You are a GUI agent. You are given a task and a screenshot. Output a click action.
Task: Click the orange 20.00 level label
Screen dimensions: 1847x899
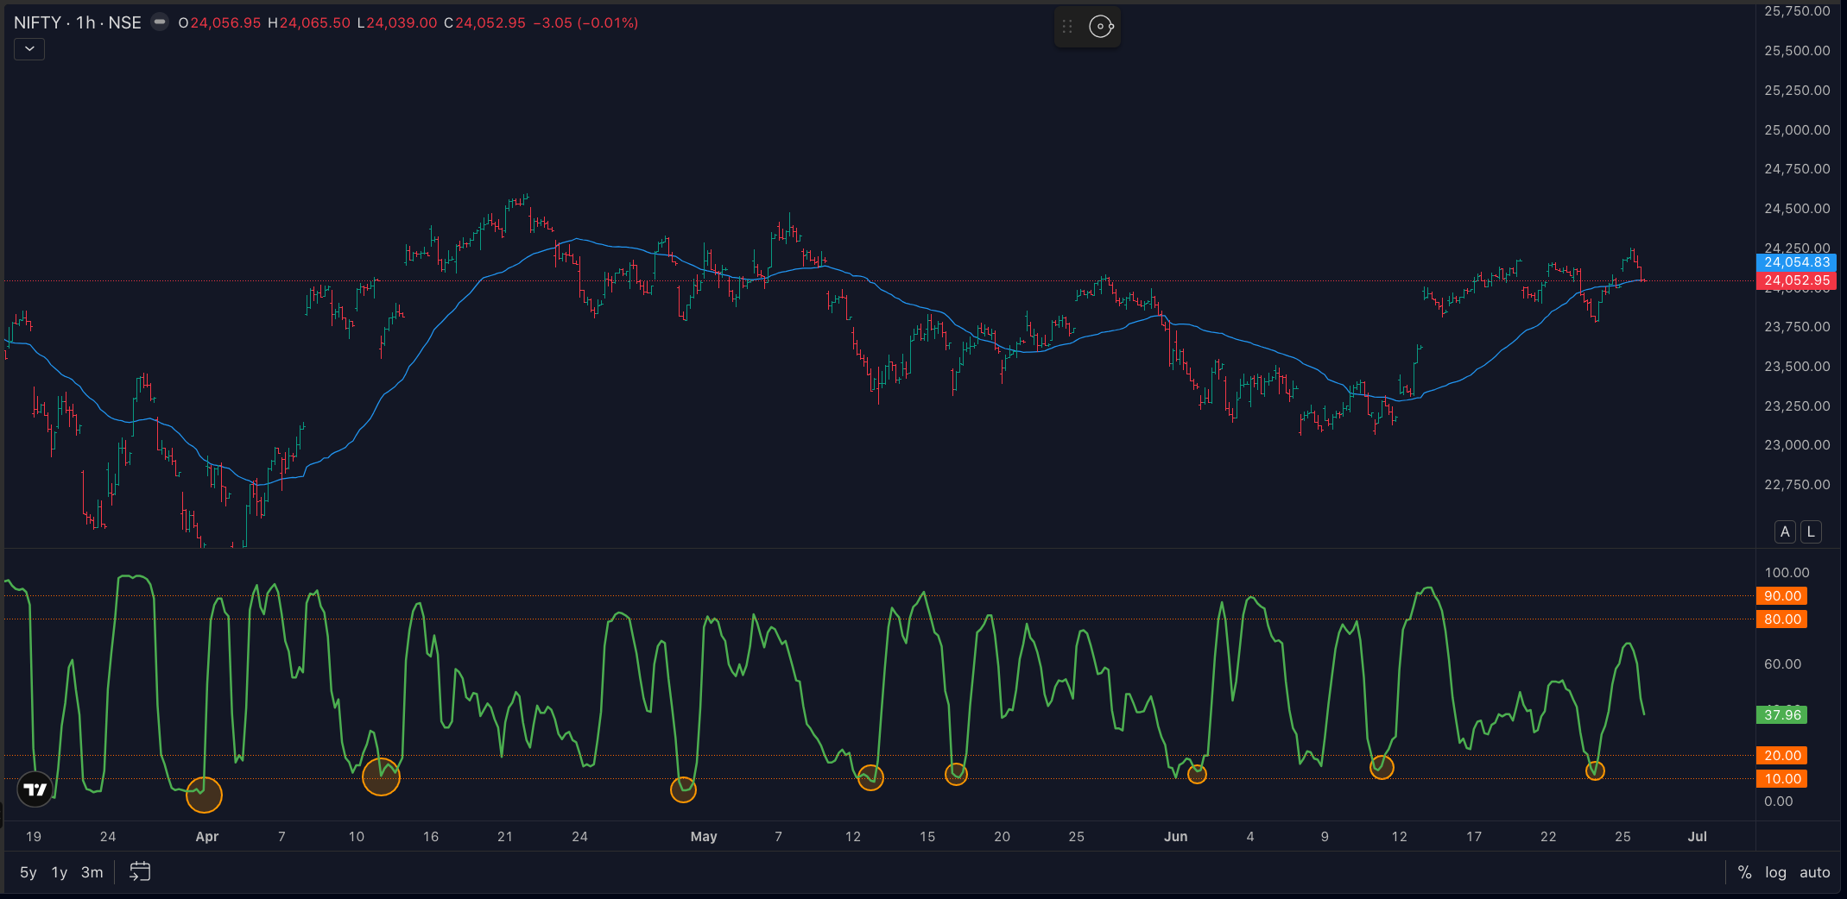point(1782,756)
